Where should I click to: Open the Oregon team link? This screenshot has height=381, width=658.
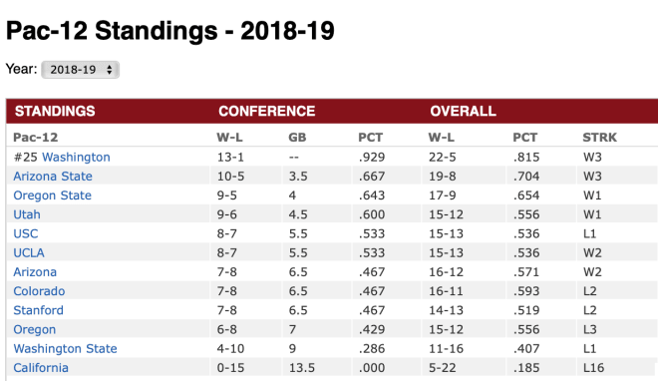pos(35,330)
